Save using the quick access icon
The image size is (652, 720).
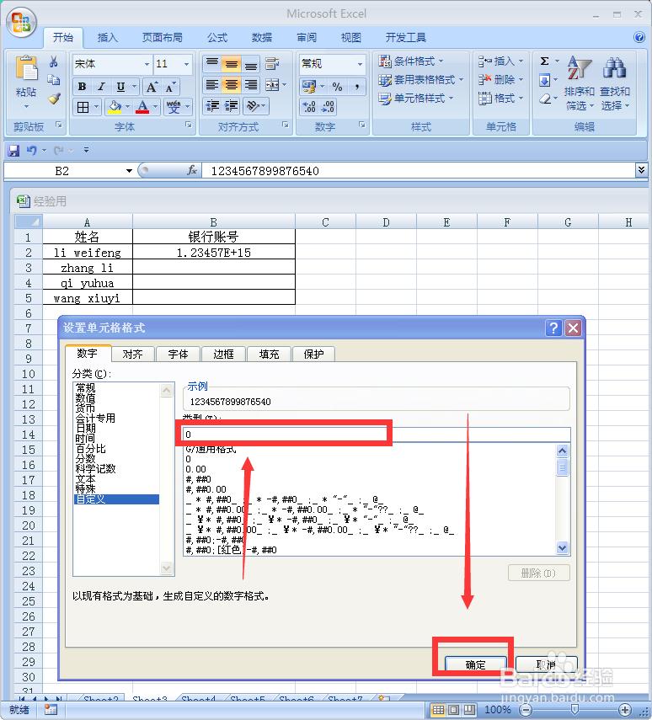click(x=13, y=150)
